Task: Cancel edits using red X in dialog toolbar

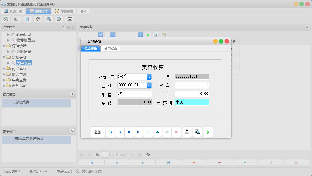Action: point(176,132)
